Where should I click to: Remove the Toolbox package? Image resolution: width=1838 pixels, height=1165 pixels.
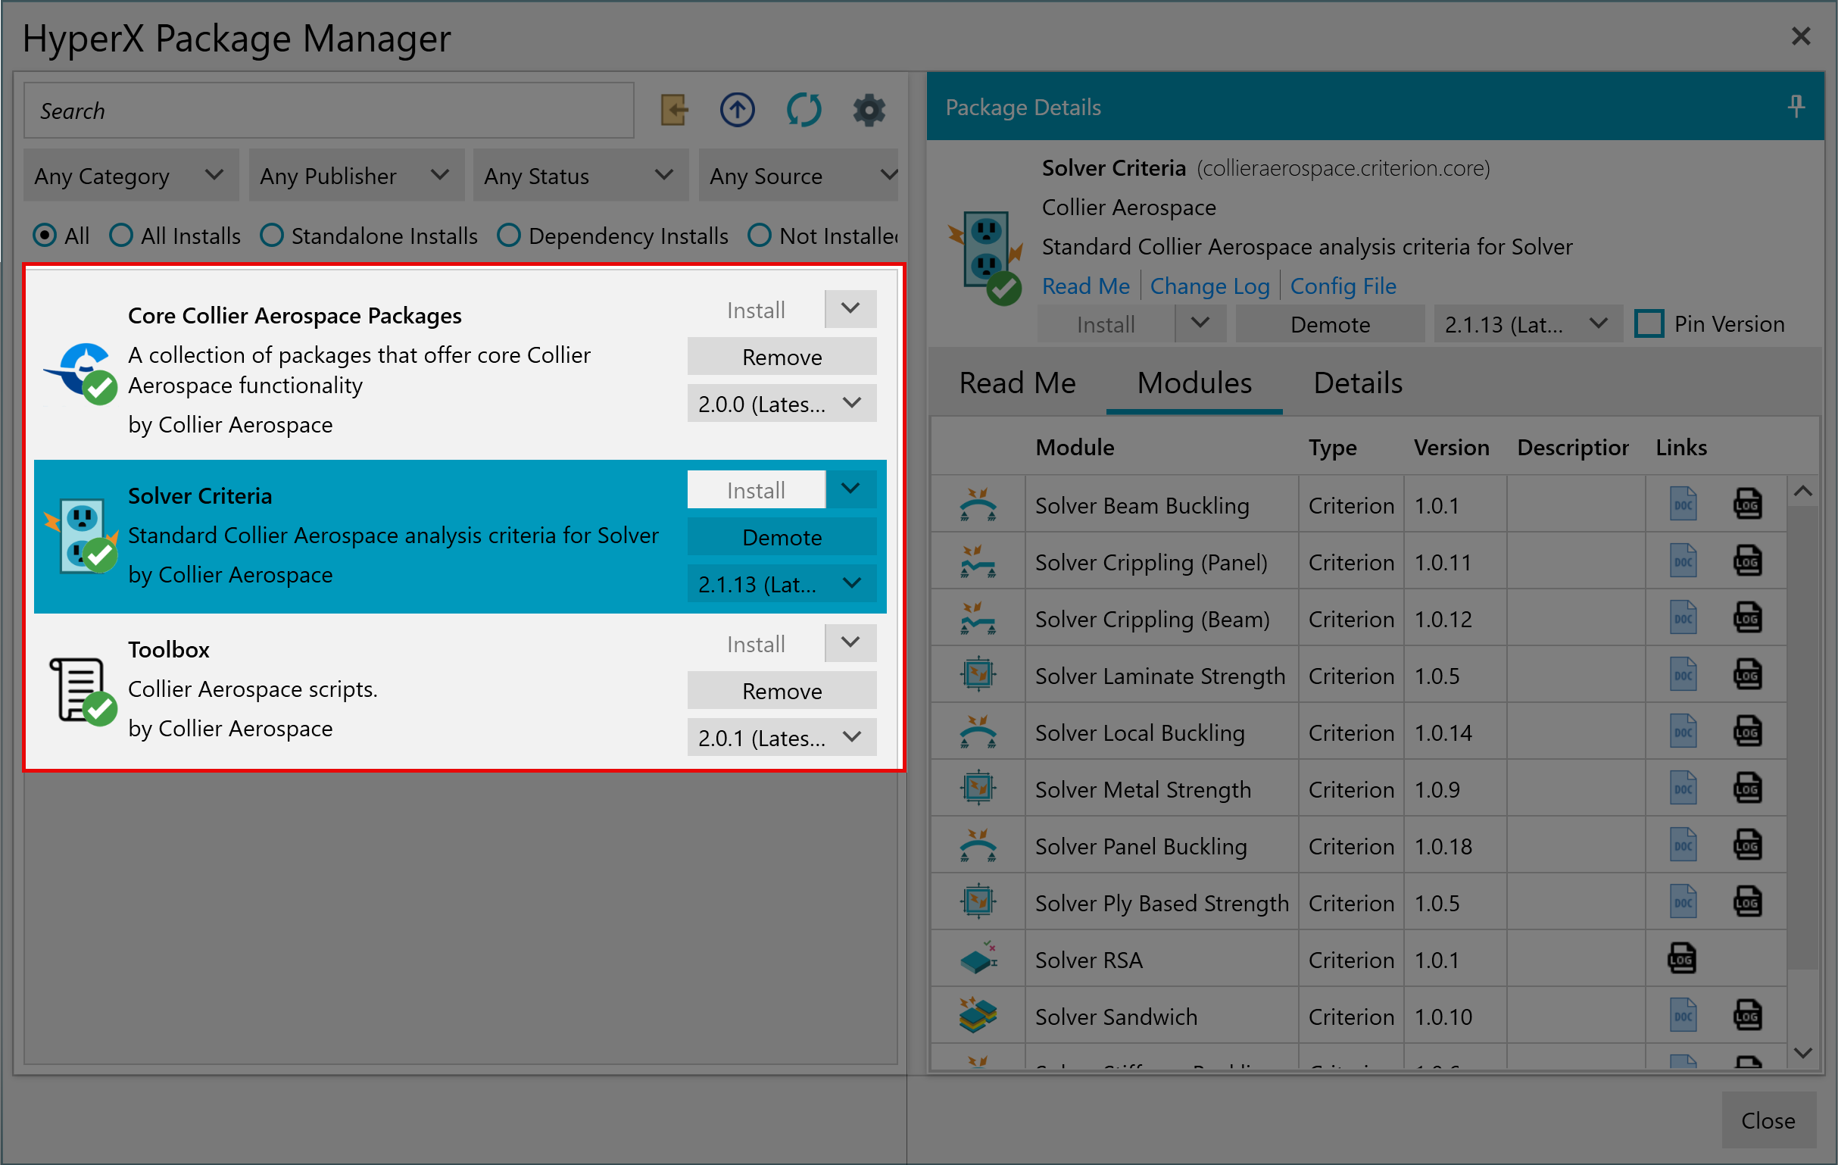[782, 691]
